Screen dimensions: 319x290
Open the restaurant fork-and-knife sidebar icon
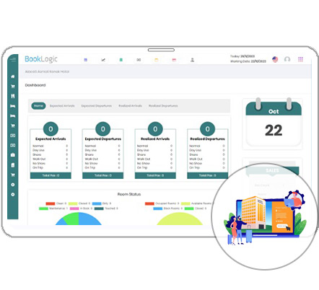pos(13,96)
